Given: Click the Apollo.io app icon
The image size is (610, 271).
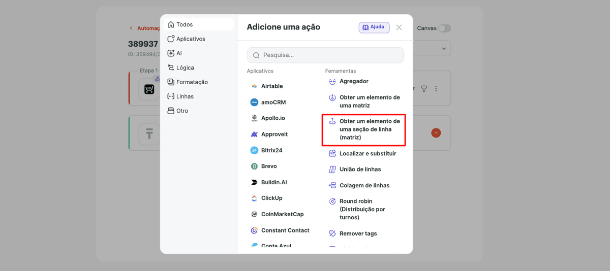Looking at the screenshot, I should point(254,118).
